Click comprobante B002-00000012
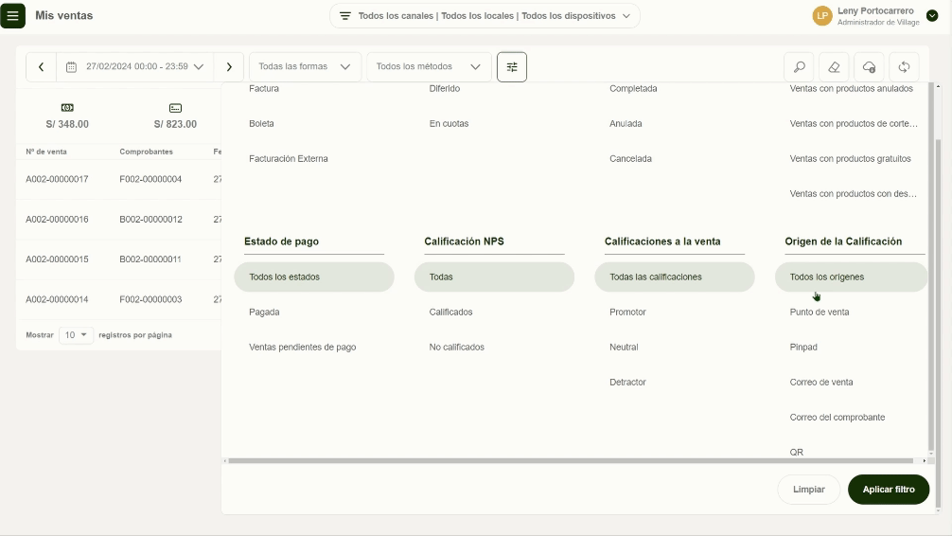The width and height of the screenshot is (952, 536). (x=150, y=220)
